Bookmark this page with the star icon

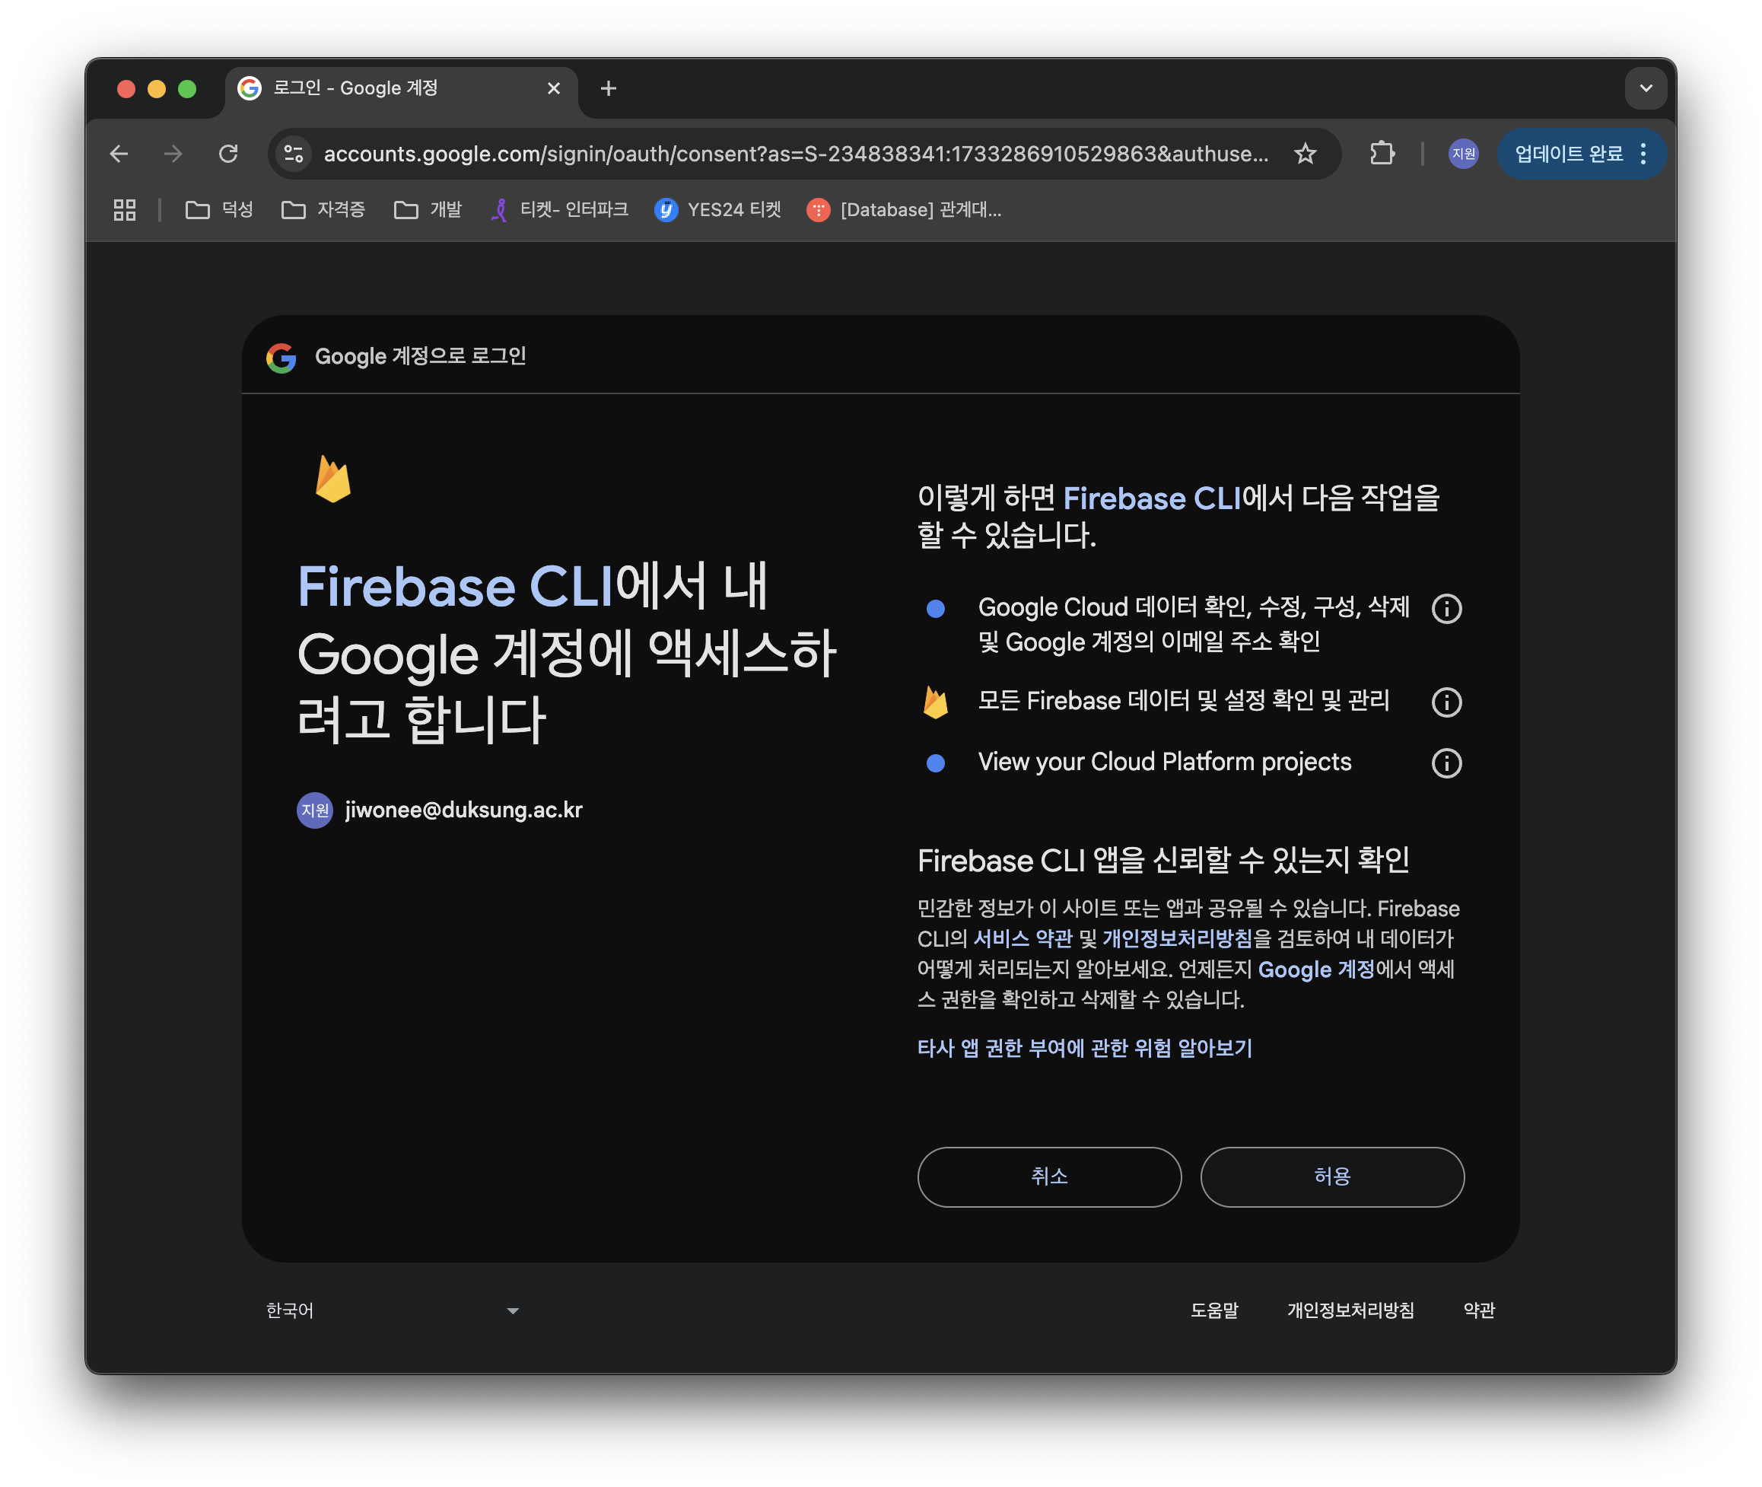coord(1305,154)
